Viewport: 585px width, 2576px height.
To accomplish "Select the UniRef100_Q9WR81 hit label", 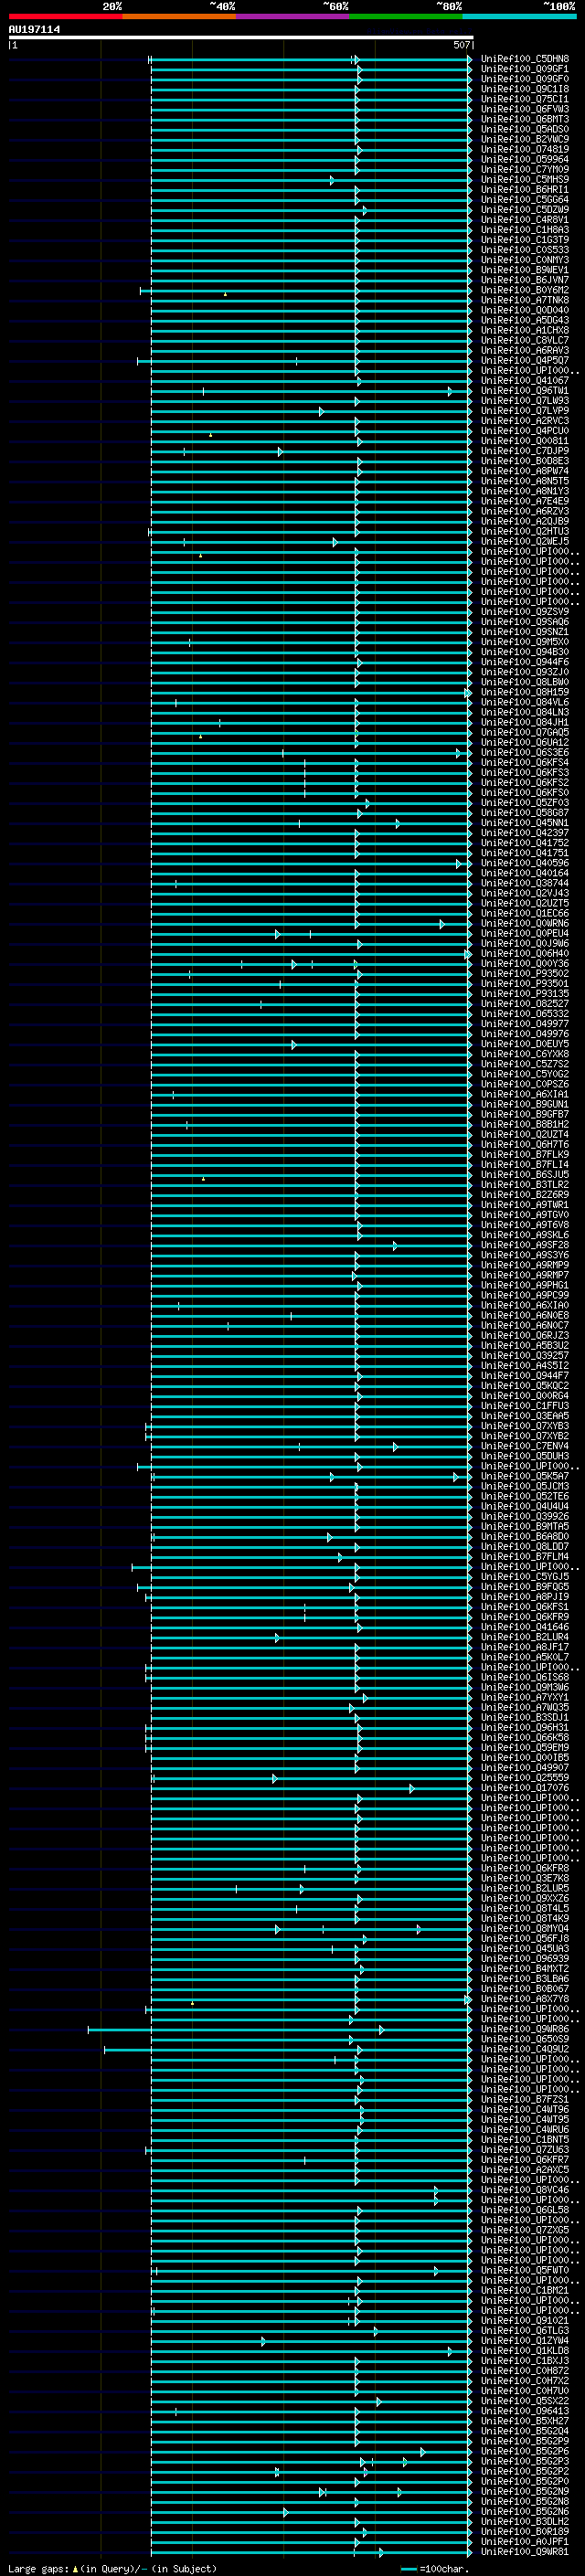I will tap(524, 2552).
